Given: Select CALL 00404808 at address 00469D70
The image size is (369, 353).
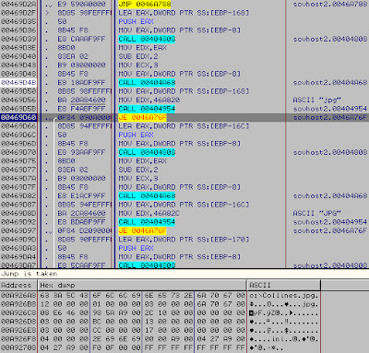Looking at the screenshot, I should pyautogui.click(x=147, y=152).
